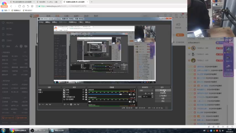Toggle the eye icon for 显示器捕获 source
The image size is (236, 133).
pyautogui.click(x=83, y=99)
